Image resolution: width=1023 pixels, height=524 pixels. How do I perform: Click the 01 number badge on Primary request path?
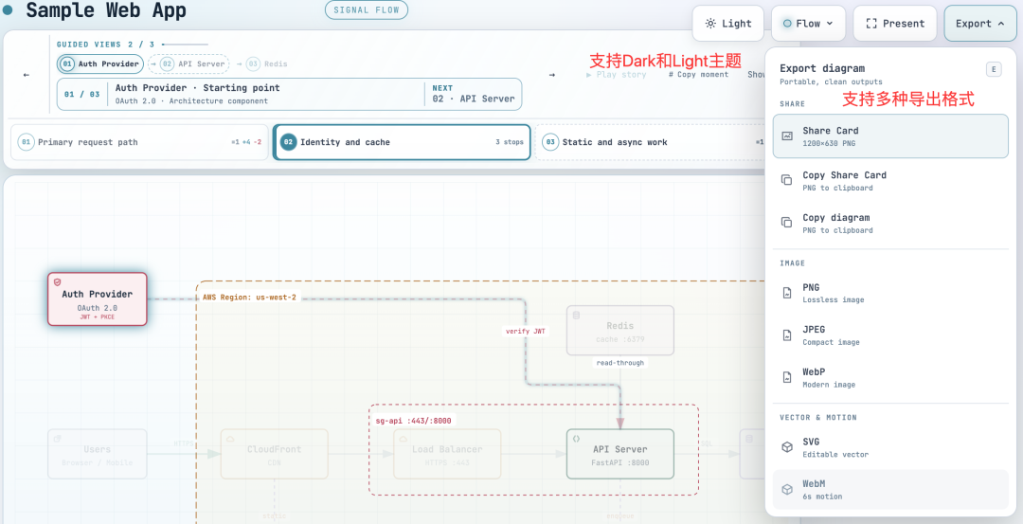[27, 142]
